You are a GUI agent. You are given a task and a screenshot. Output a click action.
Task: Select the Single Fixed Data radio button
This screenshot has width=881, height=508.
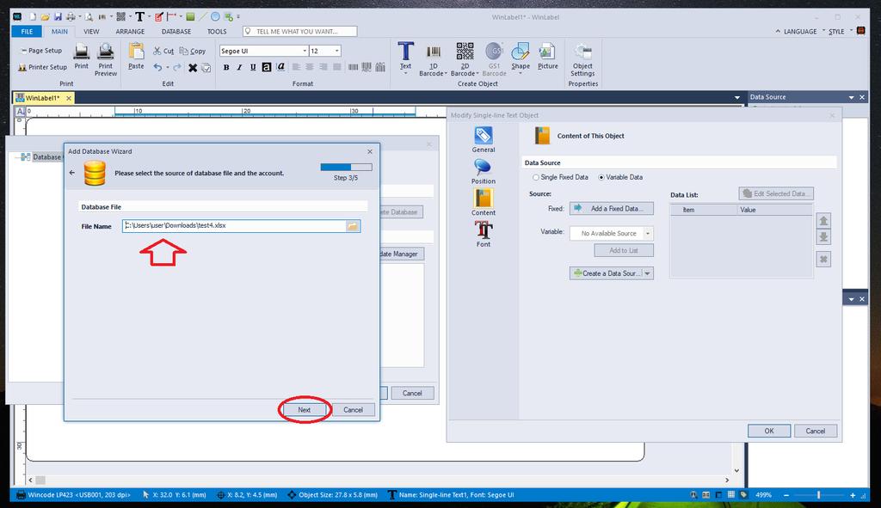click(536, 177)
